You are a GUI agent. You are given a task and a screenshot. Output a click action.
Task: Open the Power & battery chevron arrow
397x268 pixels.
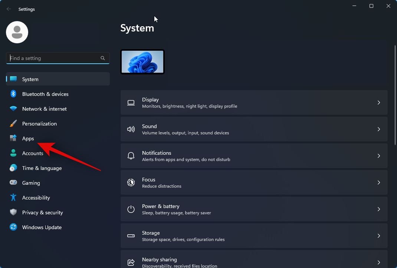coord(379,209)
